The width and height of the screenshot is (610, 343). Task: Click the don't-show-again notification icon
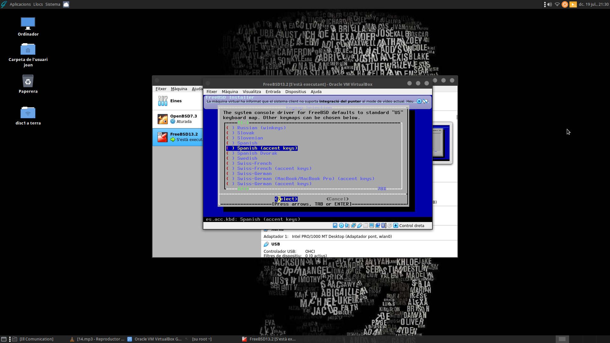(x=425, y=101)
